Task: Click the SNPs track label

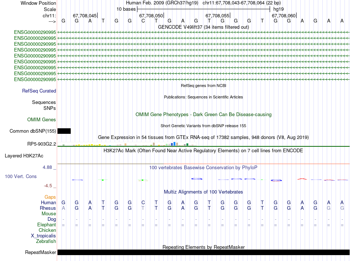Action: point(50,108)
